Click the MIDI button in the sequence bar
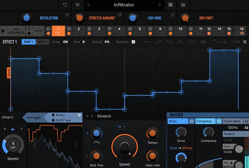Viewport: 249px width, 168px height. (x=38, y=31)
